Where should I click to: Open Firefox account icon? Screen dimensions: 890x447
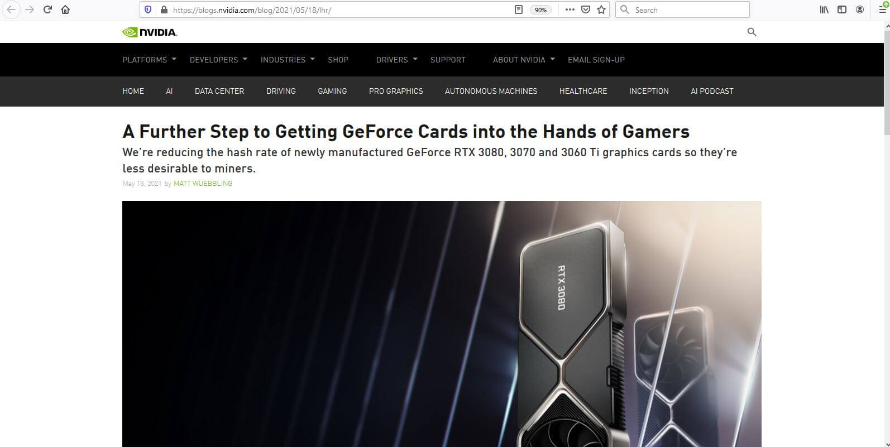tap(860, 9)
